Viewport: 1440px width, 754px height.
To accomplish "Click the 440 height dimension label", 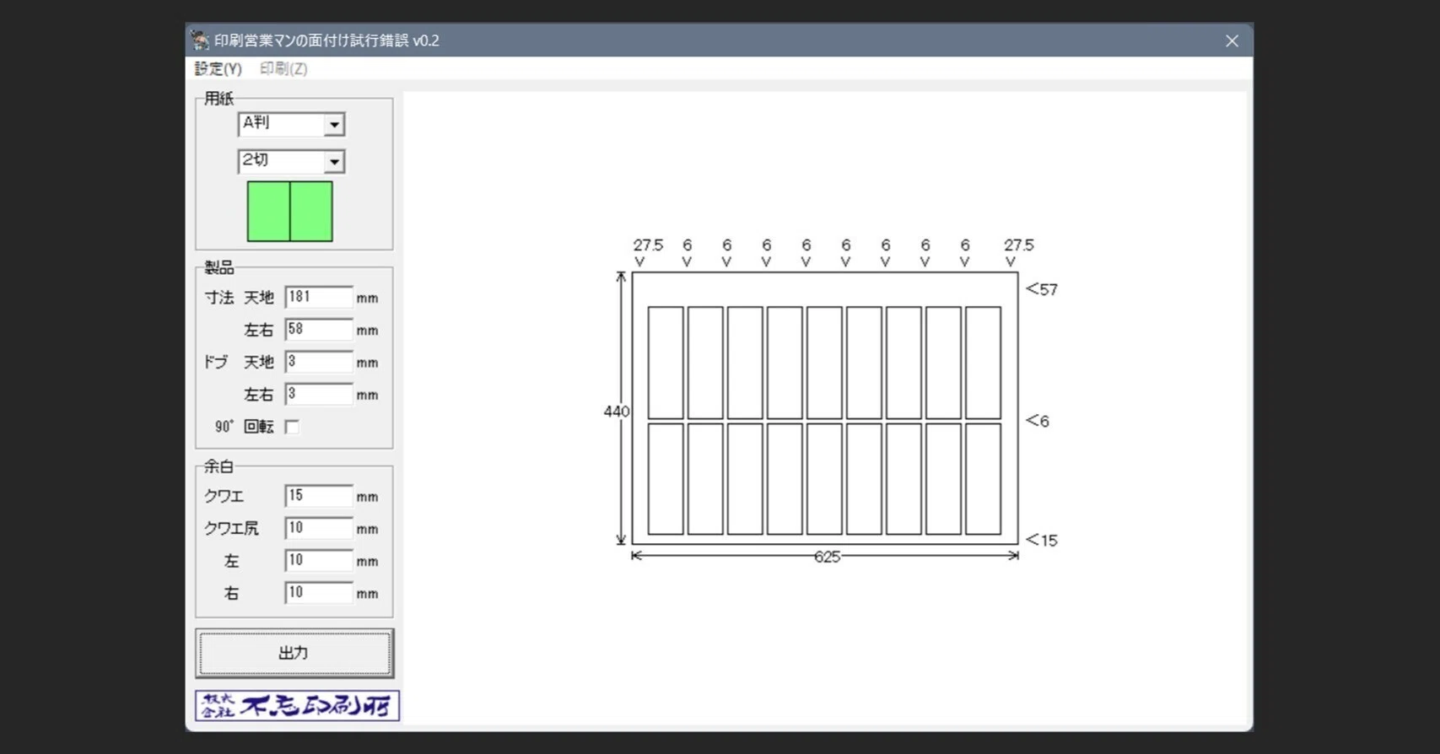I will click(x=617, y=412).
